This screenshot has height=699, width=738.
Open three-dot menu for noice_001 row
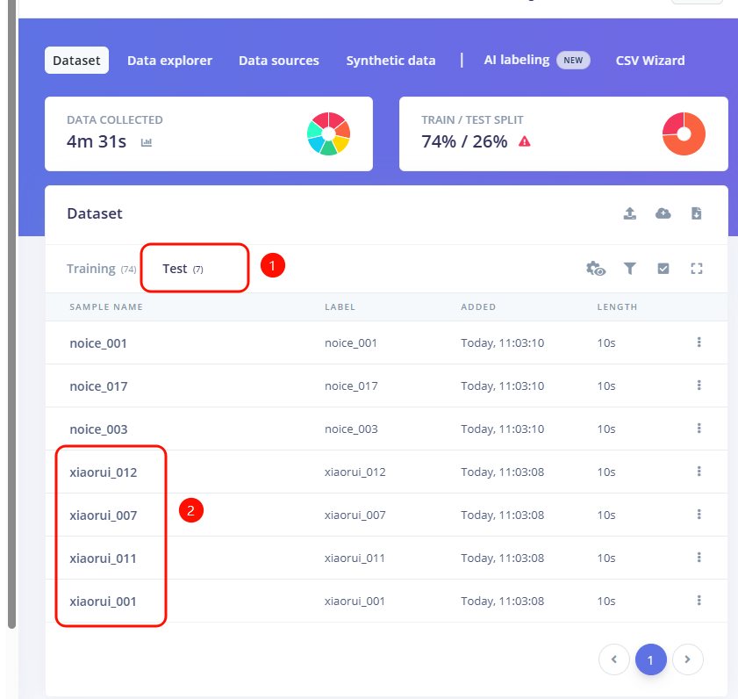tap(699, 342)
